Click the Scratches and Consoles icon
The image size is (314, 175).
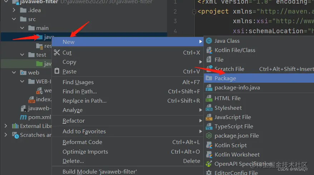[15, 135]
